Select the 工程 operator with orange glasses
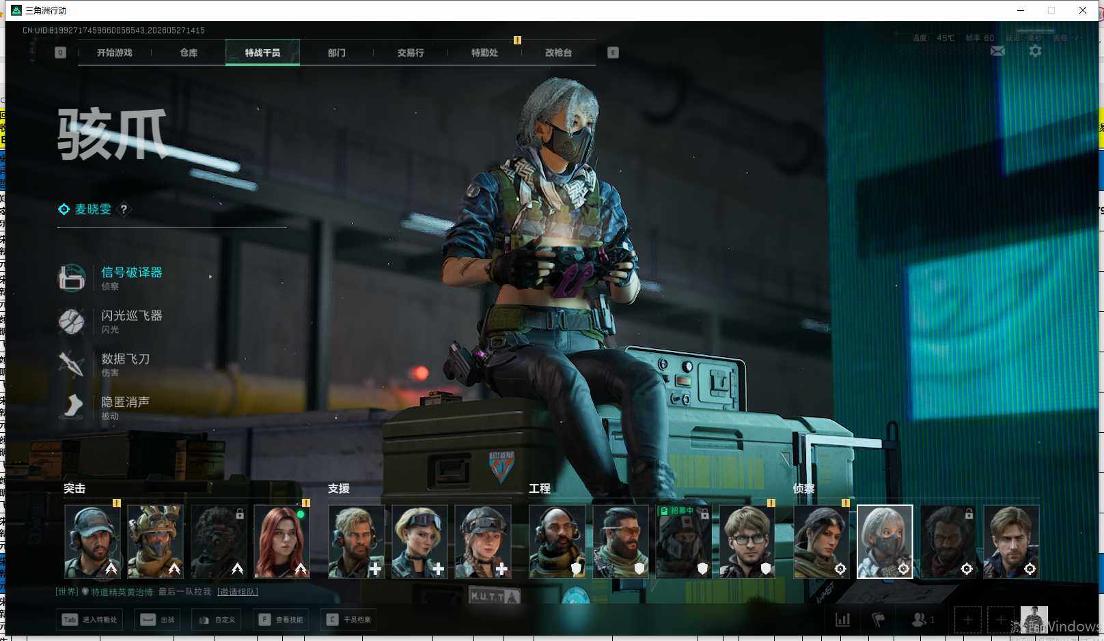 (x=620, y=541)
